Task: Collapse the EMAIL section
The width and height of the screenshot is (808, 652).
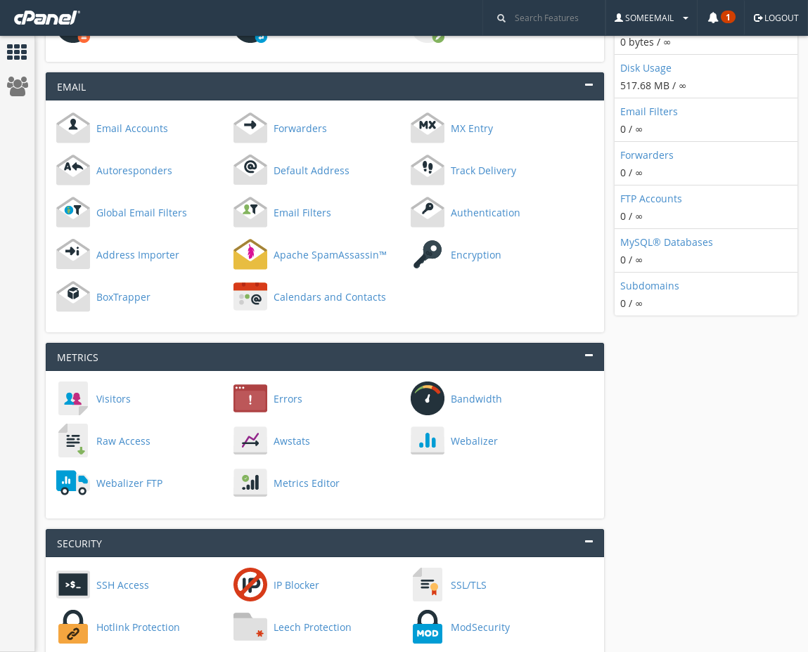Action: (x=589, y=85)
